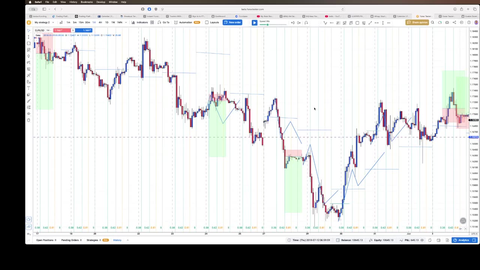
Task: Edit lot size field between sell and buy
Action: (x=73, y=30)
